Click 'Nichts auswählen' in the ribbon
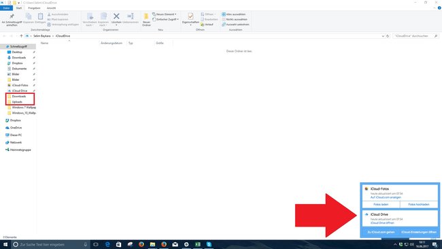442x249 pixels. pos(235,19)
